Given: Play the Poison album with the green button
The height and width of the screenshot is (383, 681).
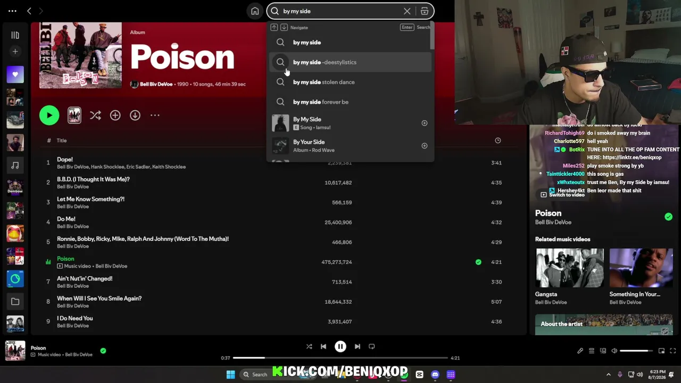Looking at the screenshot, I should point(49,115).
